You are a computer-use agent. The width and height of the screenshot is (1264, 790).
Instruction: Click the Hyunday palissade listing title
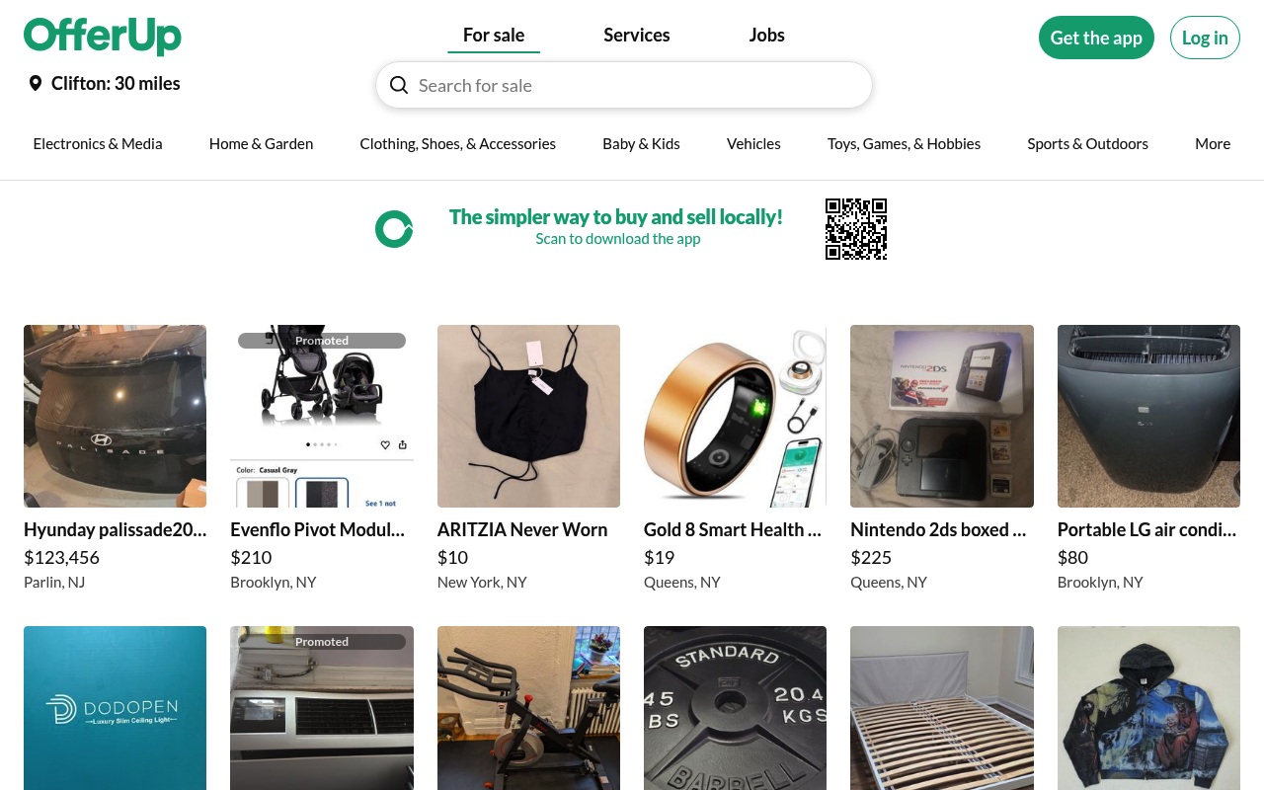coord(116,530)
